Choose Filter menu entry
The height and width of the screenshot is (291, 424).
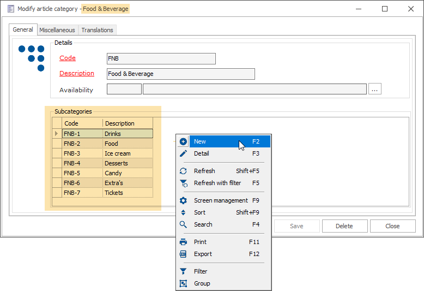click(x=224, y=271)
